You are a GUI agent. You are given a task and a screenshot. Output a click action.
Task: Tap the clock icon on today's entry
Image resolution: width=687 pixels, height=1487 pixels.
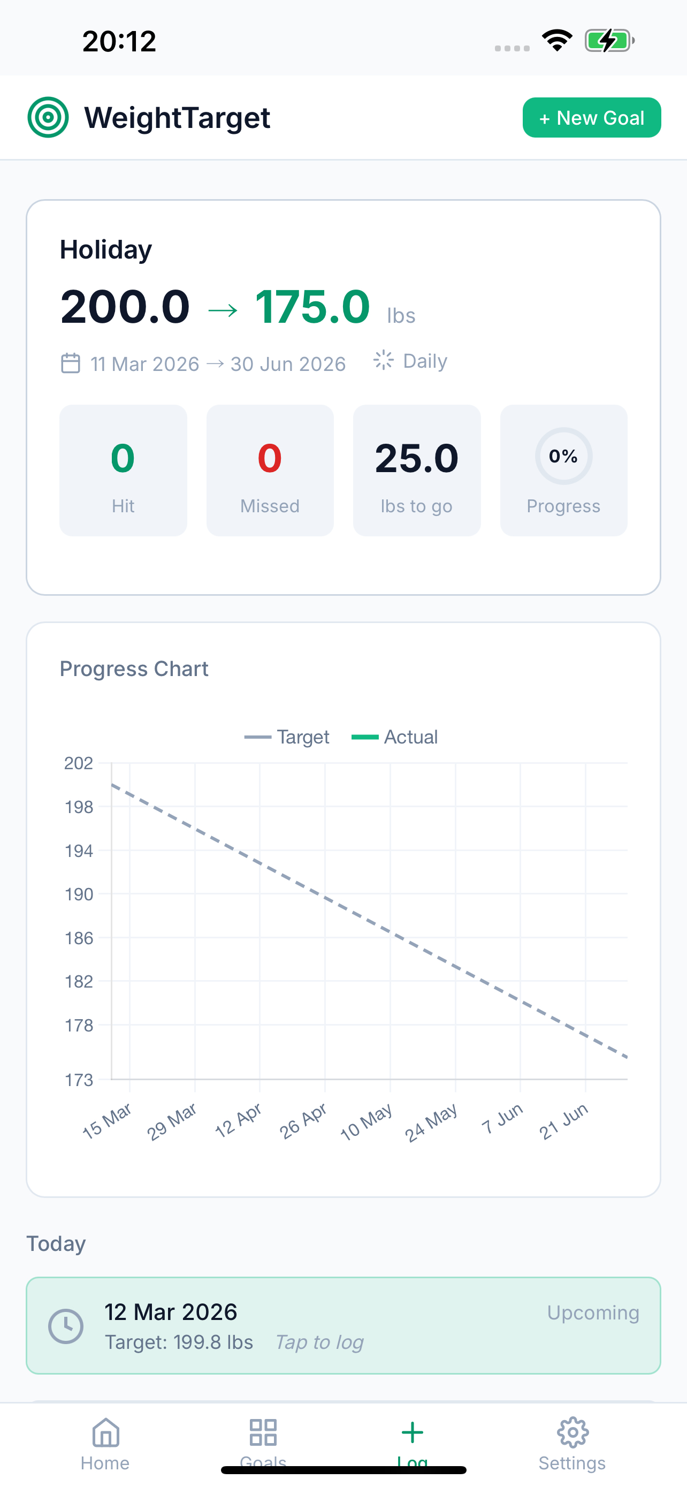(66, 1325)
